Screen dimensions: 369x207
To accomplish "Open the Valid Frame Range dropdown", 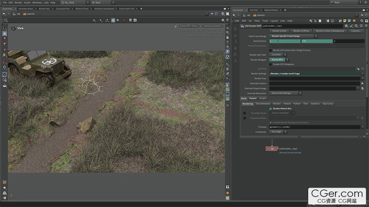I will click(x=294, y=36).
